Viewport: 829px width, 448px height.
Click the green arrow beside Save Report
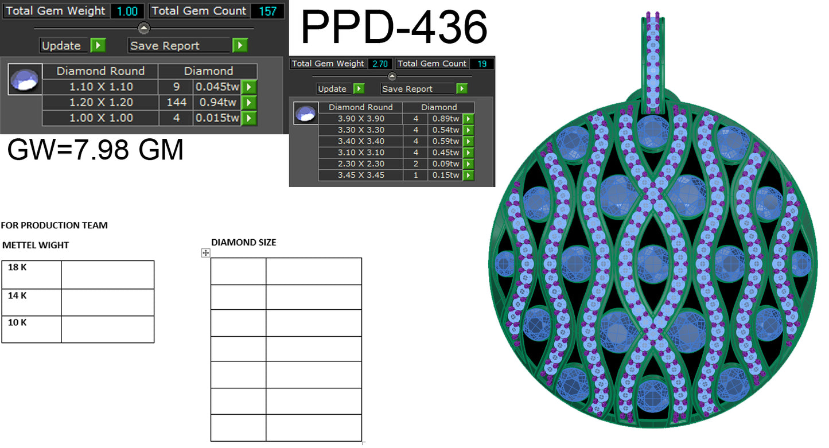pyautogui.click(x=240, y=45)
